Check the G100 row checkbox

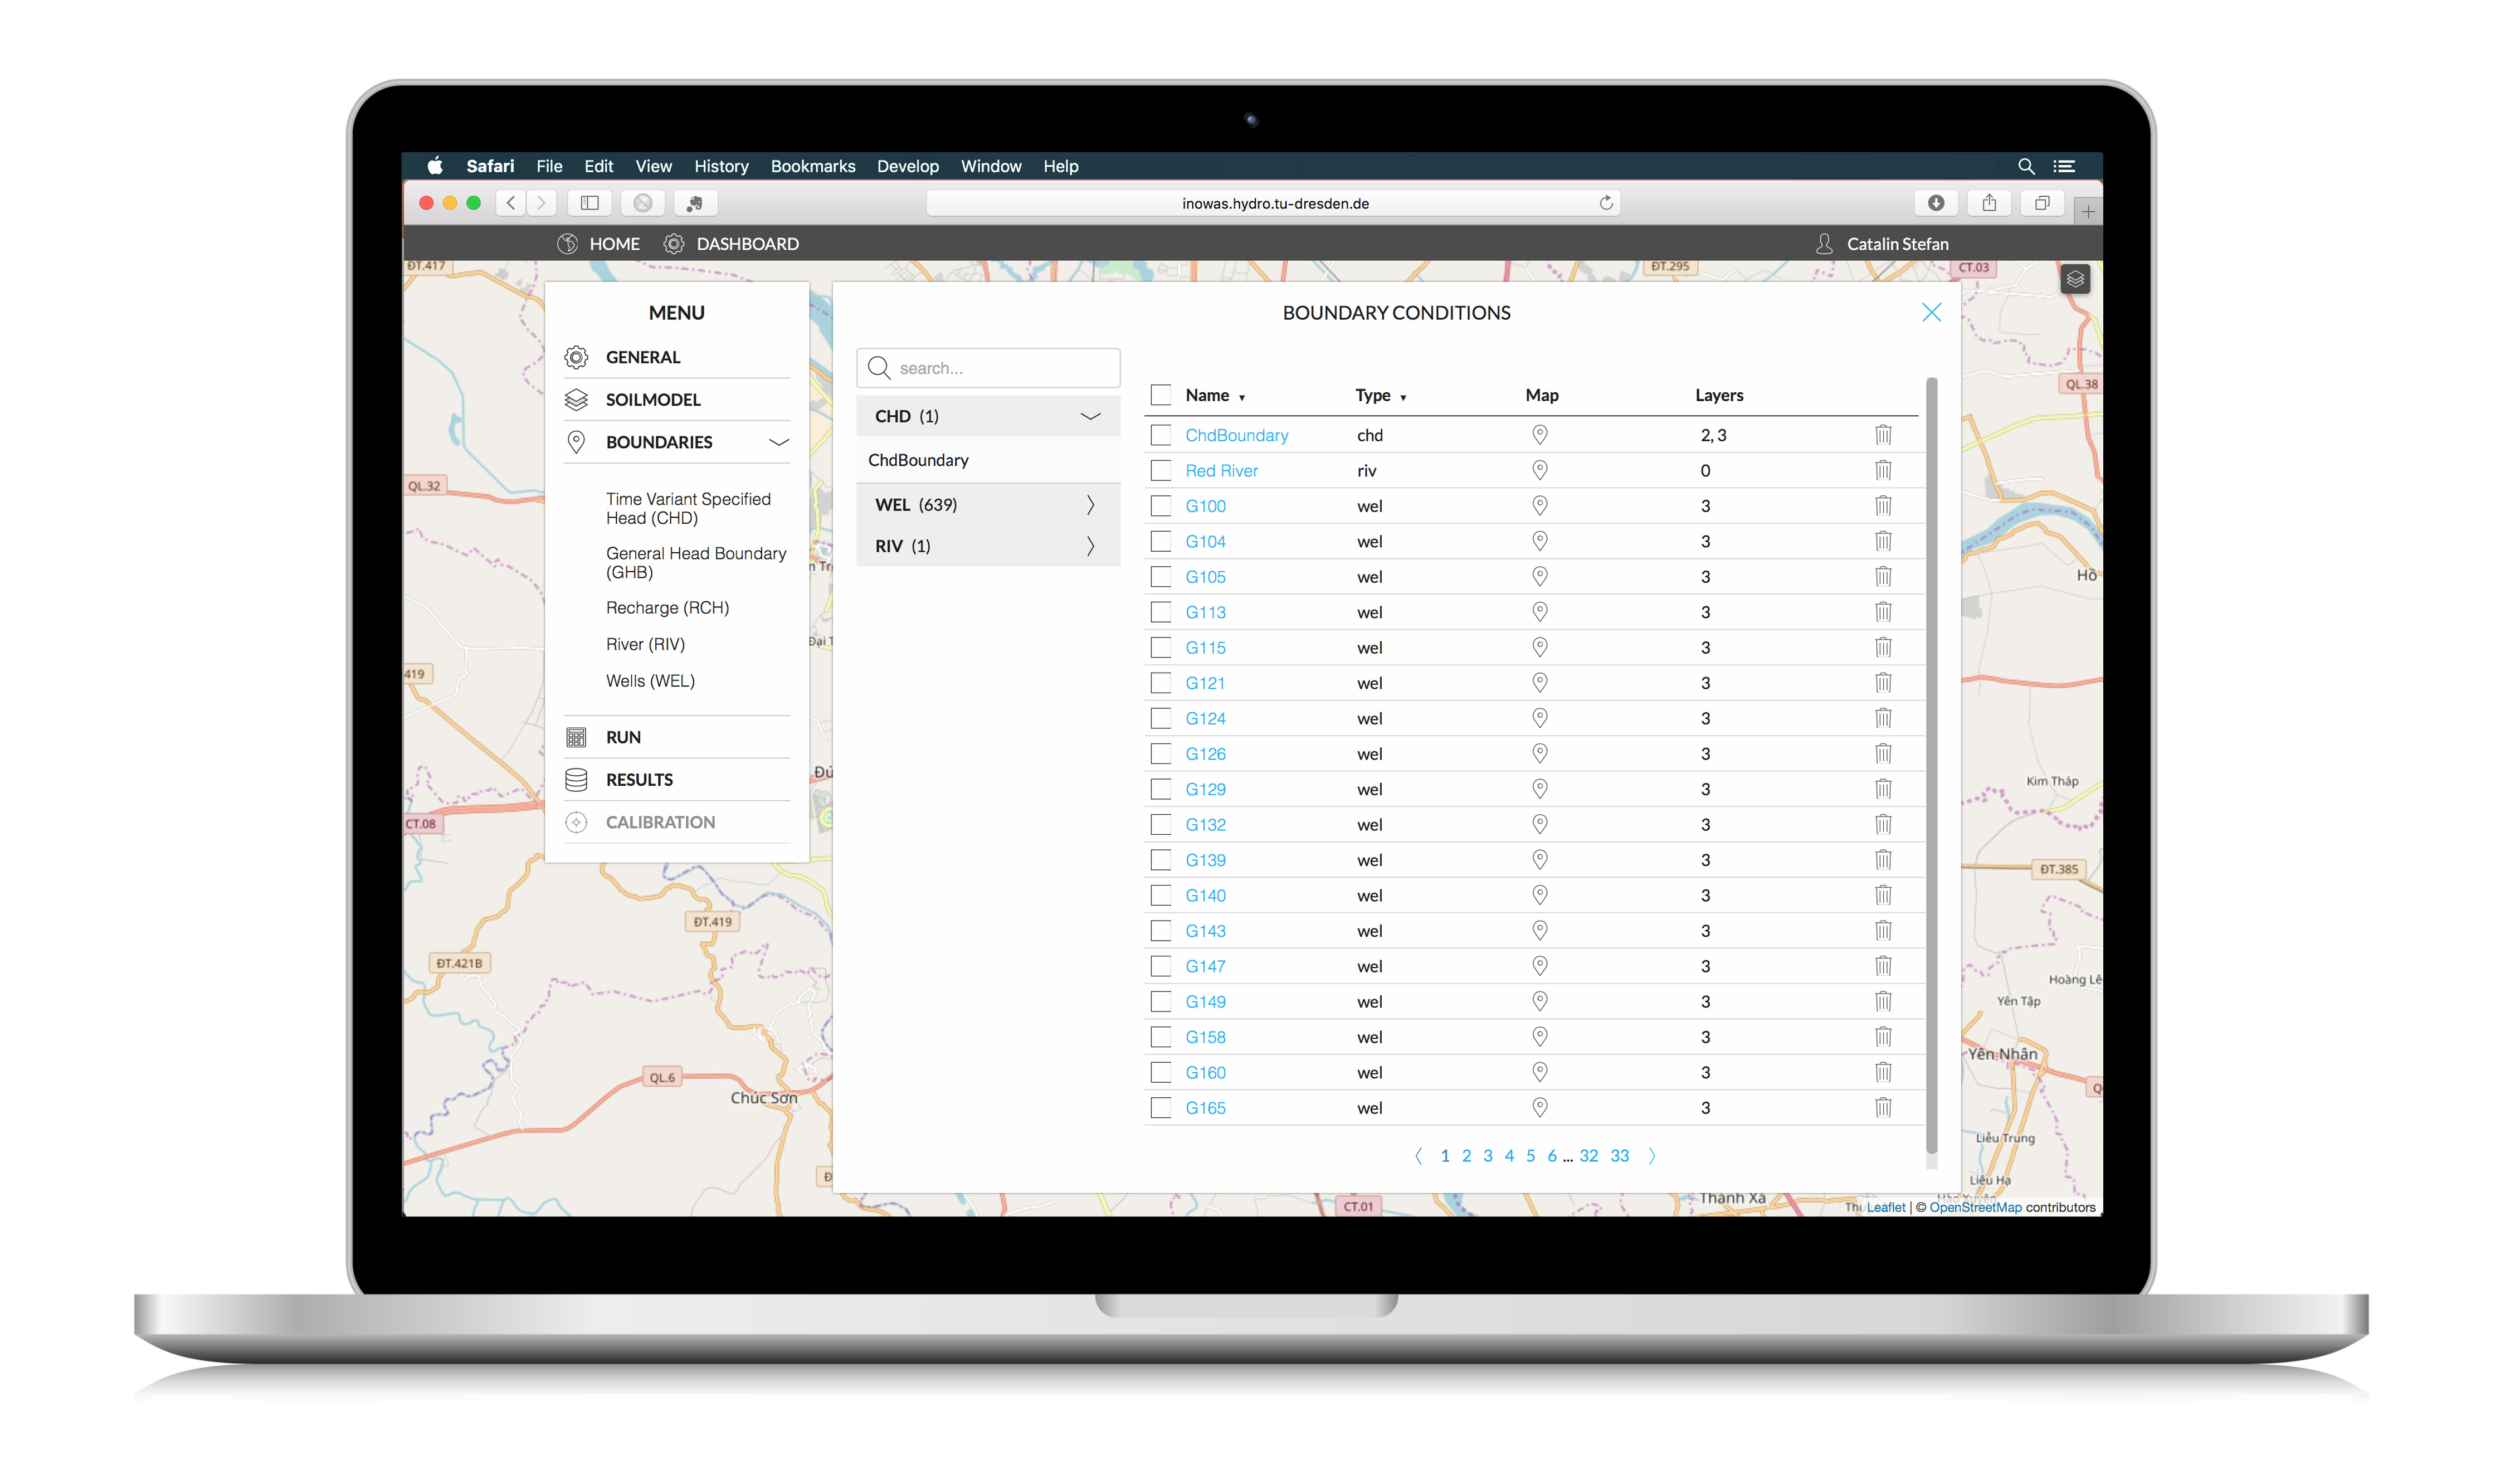[x=1159, y=506]
